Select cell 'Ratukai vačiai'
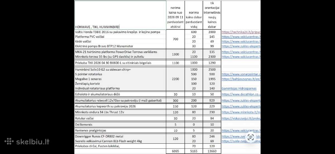Image resolution: width=335 pixels, height=154 pixels. pos(120,118)
